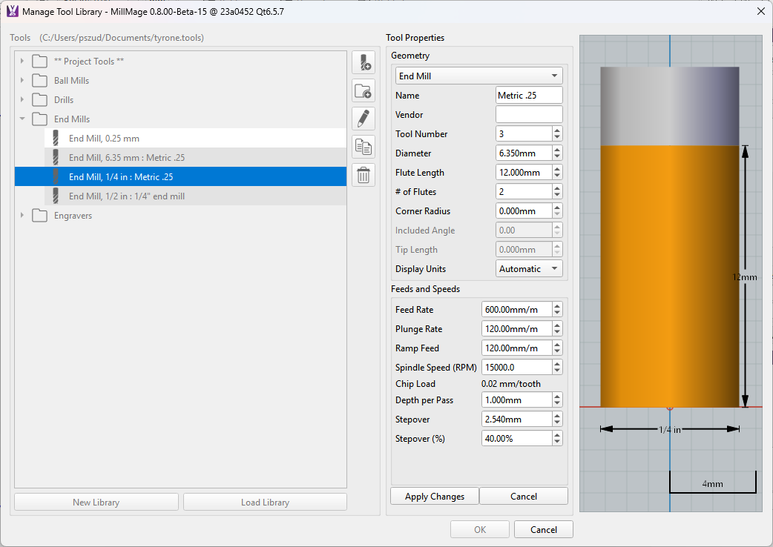Click the Project Tools folder icon

click(39, 62)
